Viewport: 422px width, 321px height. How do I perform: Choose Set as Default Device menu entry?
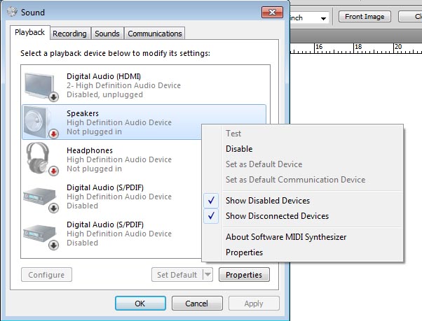coord(302,164)
